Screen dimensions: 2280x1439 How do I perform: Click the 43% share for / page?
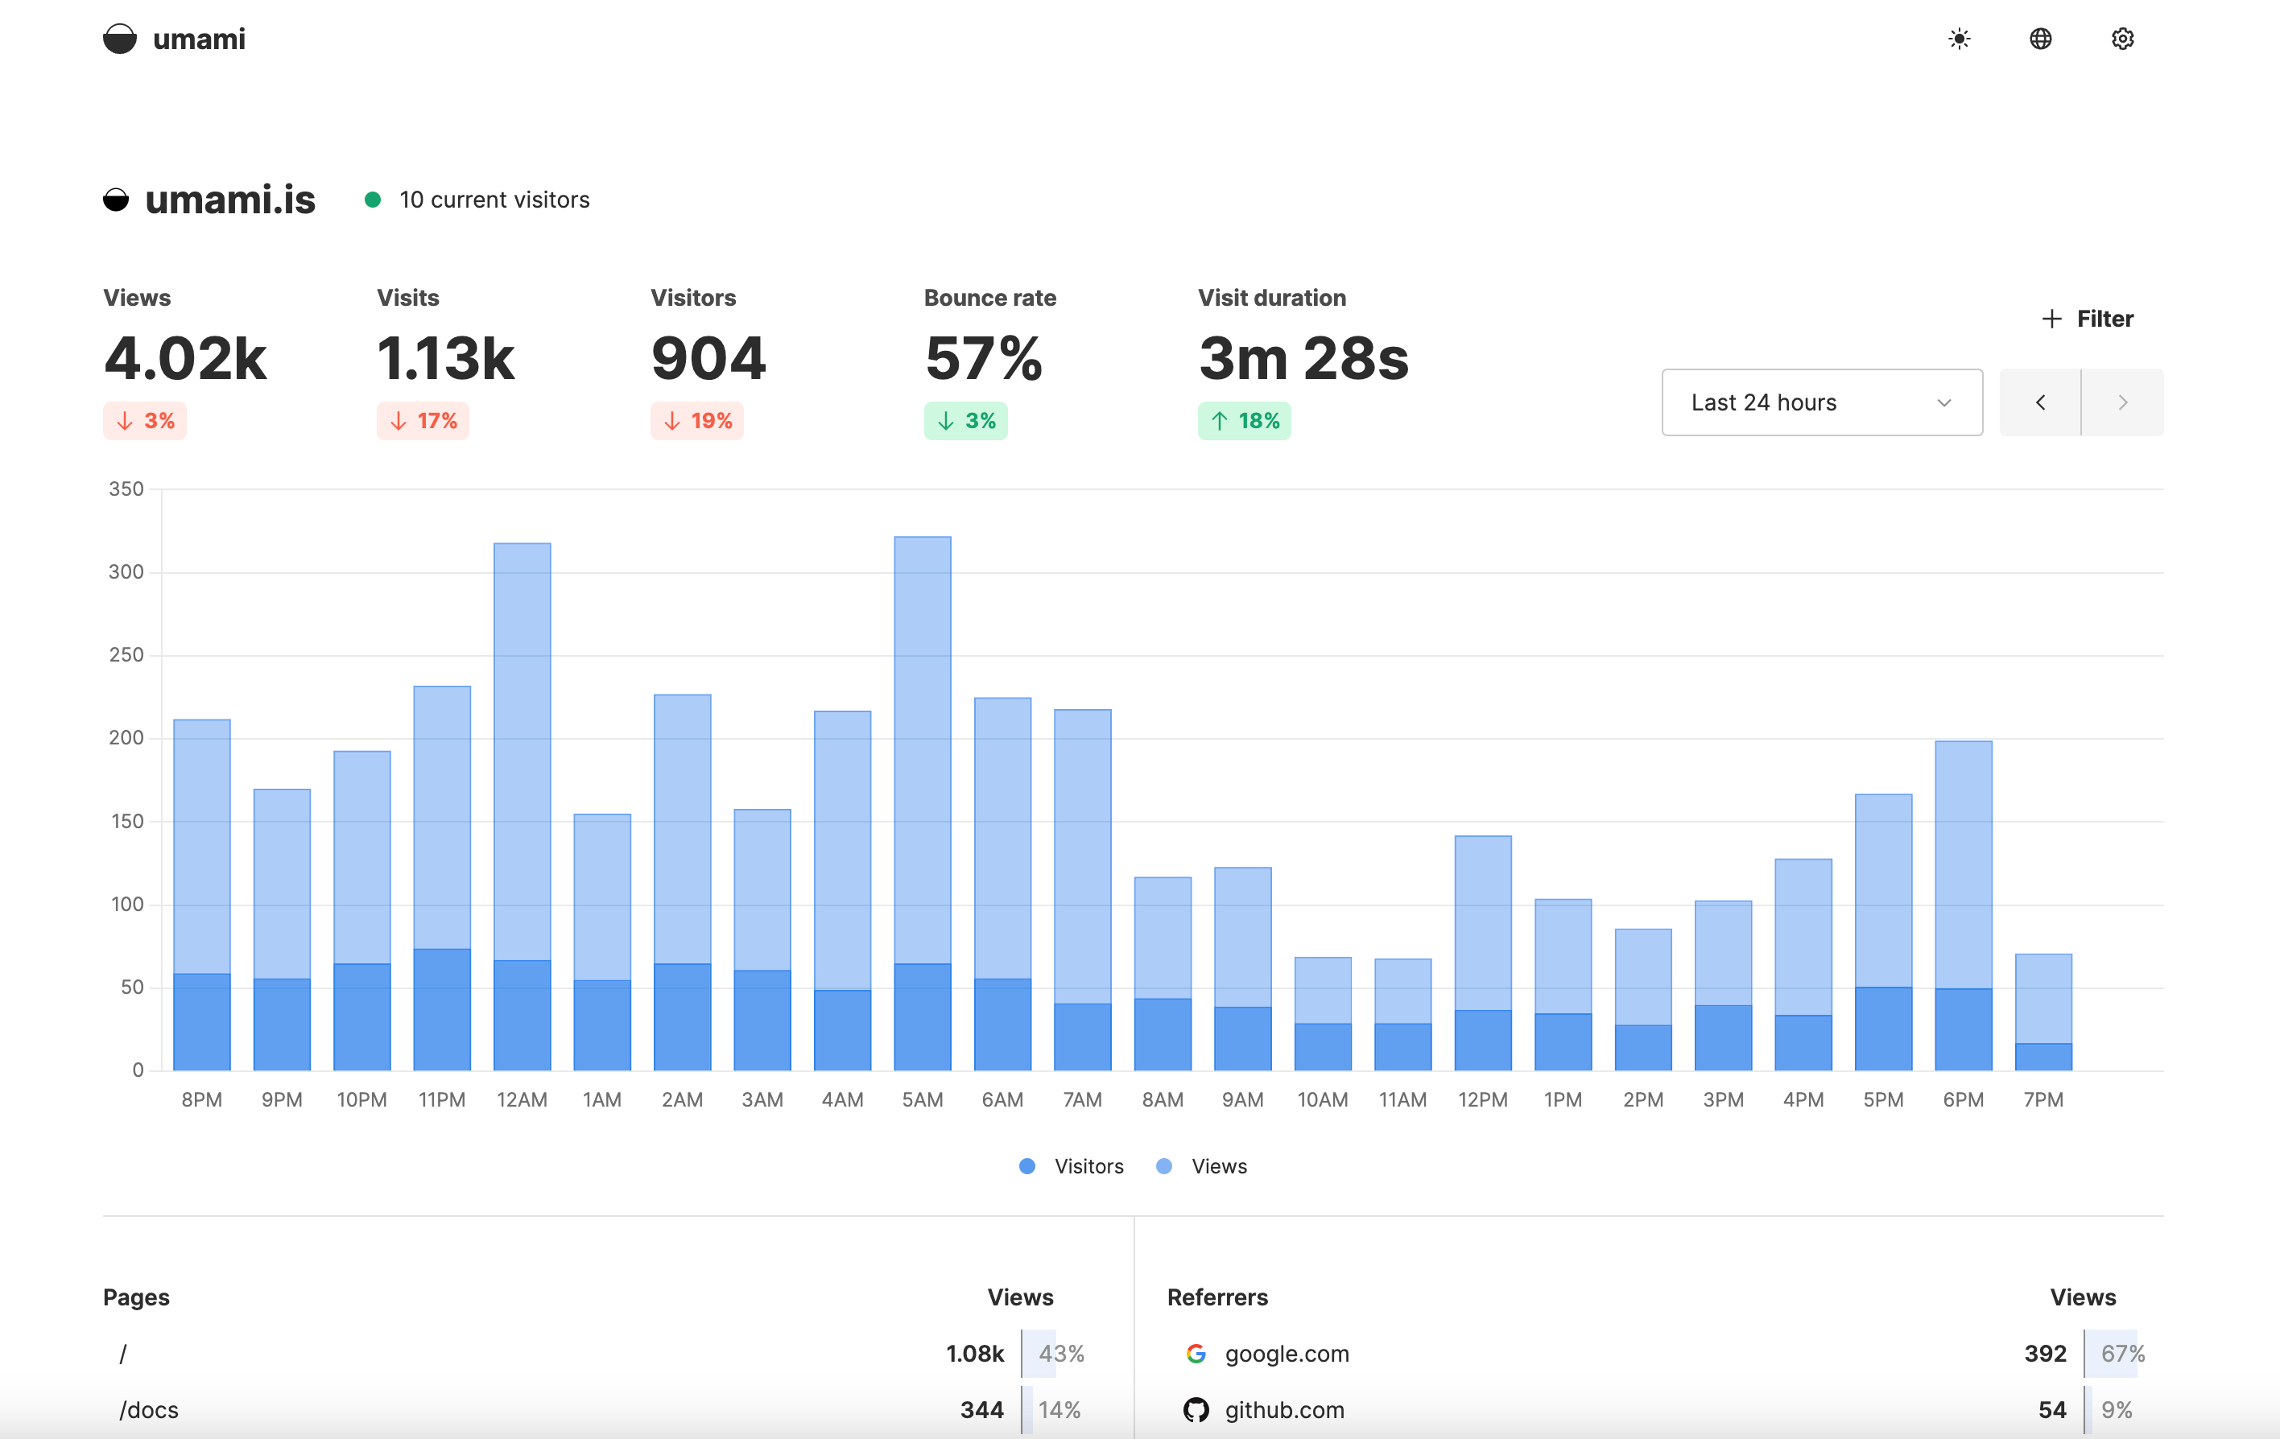(x=1061, y=1354)
